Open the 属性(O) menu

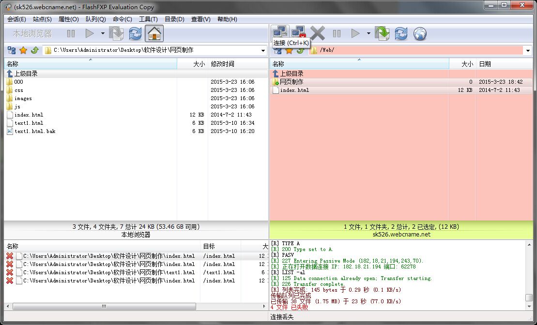click(68, 19)
